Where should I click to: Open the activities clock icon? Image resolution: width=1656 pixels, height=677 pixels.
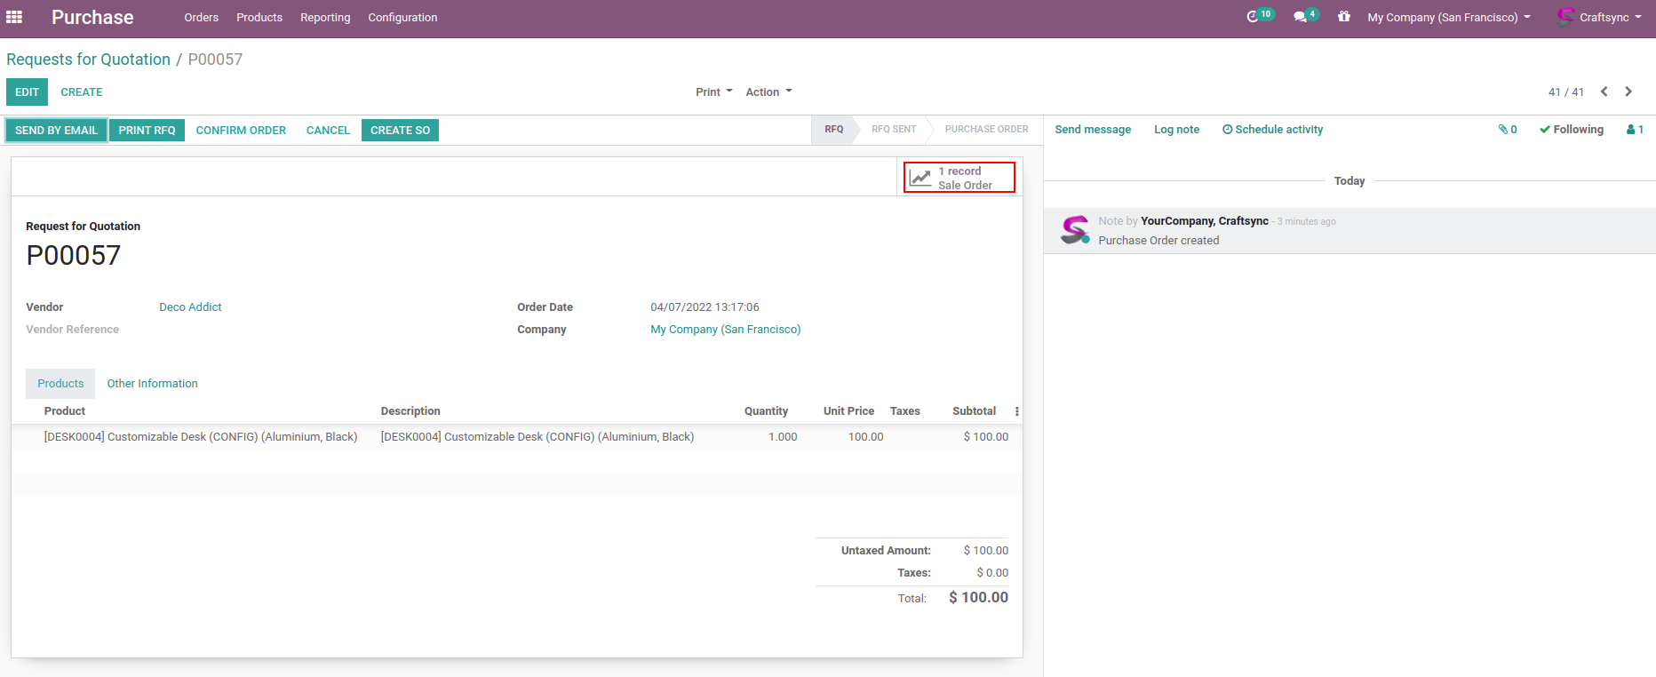1253,17
